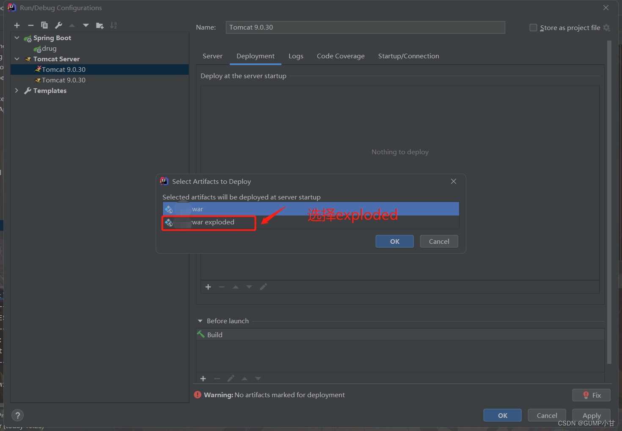Select the drug Spring Boot configuration
Image resolution: width=622 pixels, height=431 pixels.
click(49, 48)
